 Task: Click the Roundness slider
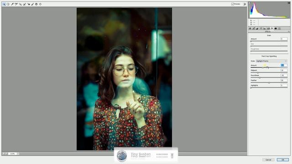tap(269, 77)
